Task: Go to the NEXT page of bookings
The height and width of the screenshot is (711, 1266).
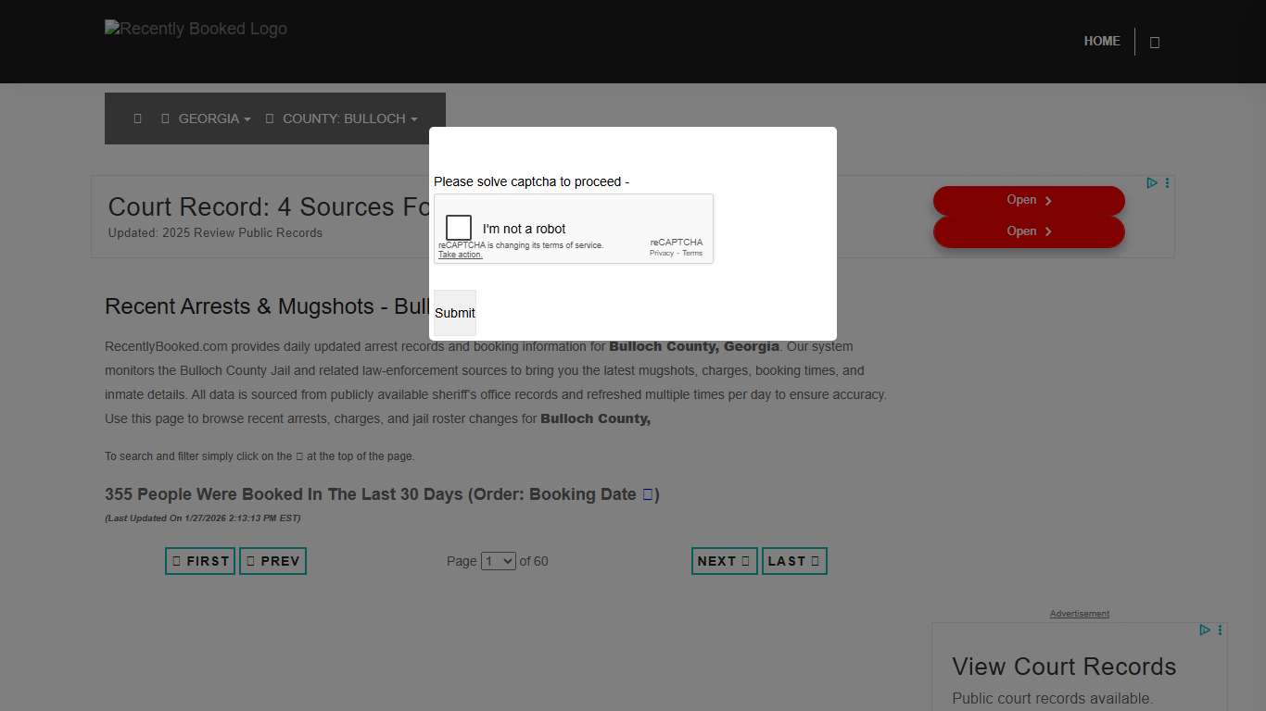Action: (724, 560)
